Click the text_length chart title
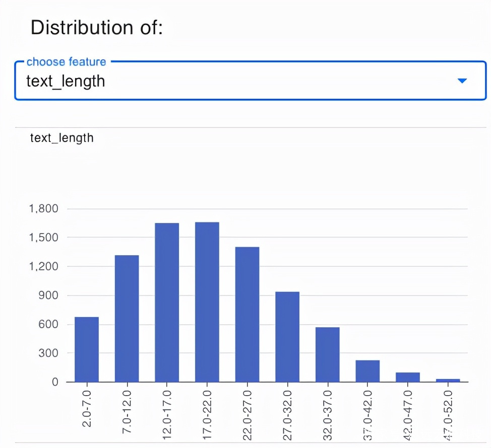Image resolution: width=491 pixels, height=448 pixels. [62, 138]
